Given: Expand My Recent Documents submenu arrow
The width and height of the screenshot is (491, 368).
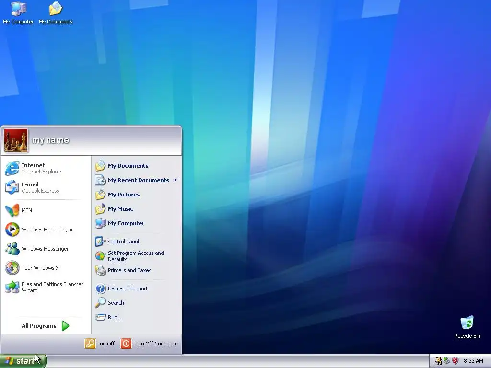Looking at the screenshot, I should pos(176,180).
